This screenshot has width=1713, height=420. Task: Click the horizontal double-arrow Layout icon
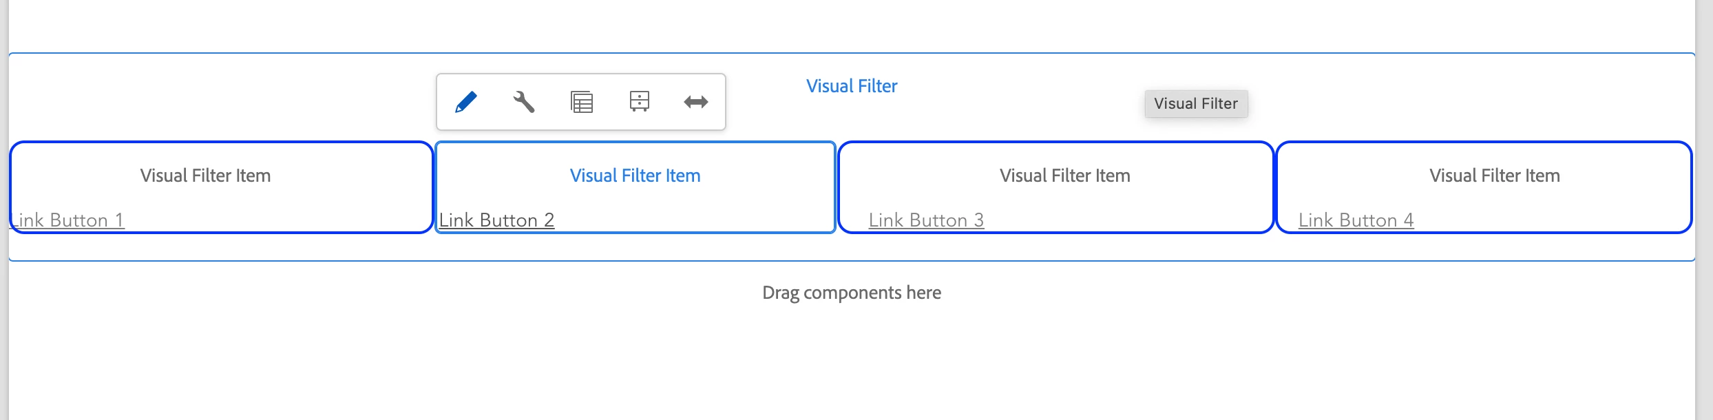pos(696,102)
